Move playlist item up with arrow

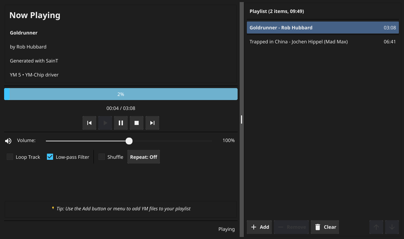(x=376, y=227)
